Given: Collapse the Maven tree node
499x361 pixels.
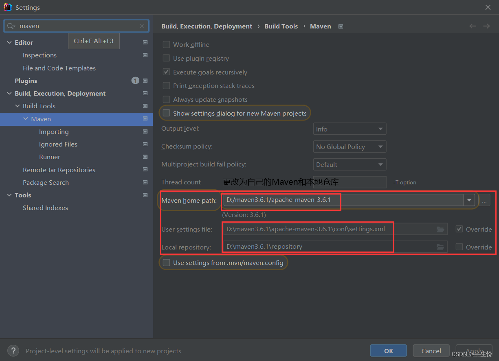Looking at the screenshot, I should pyautogui.click(x=26, y=119).
